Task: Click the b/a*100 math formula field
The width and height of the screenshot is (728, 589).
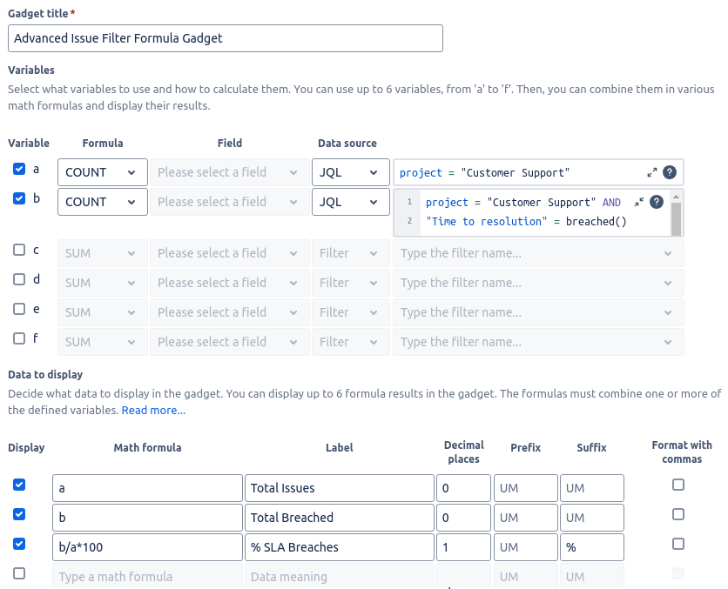Action: [x=148, y=547]
